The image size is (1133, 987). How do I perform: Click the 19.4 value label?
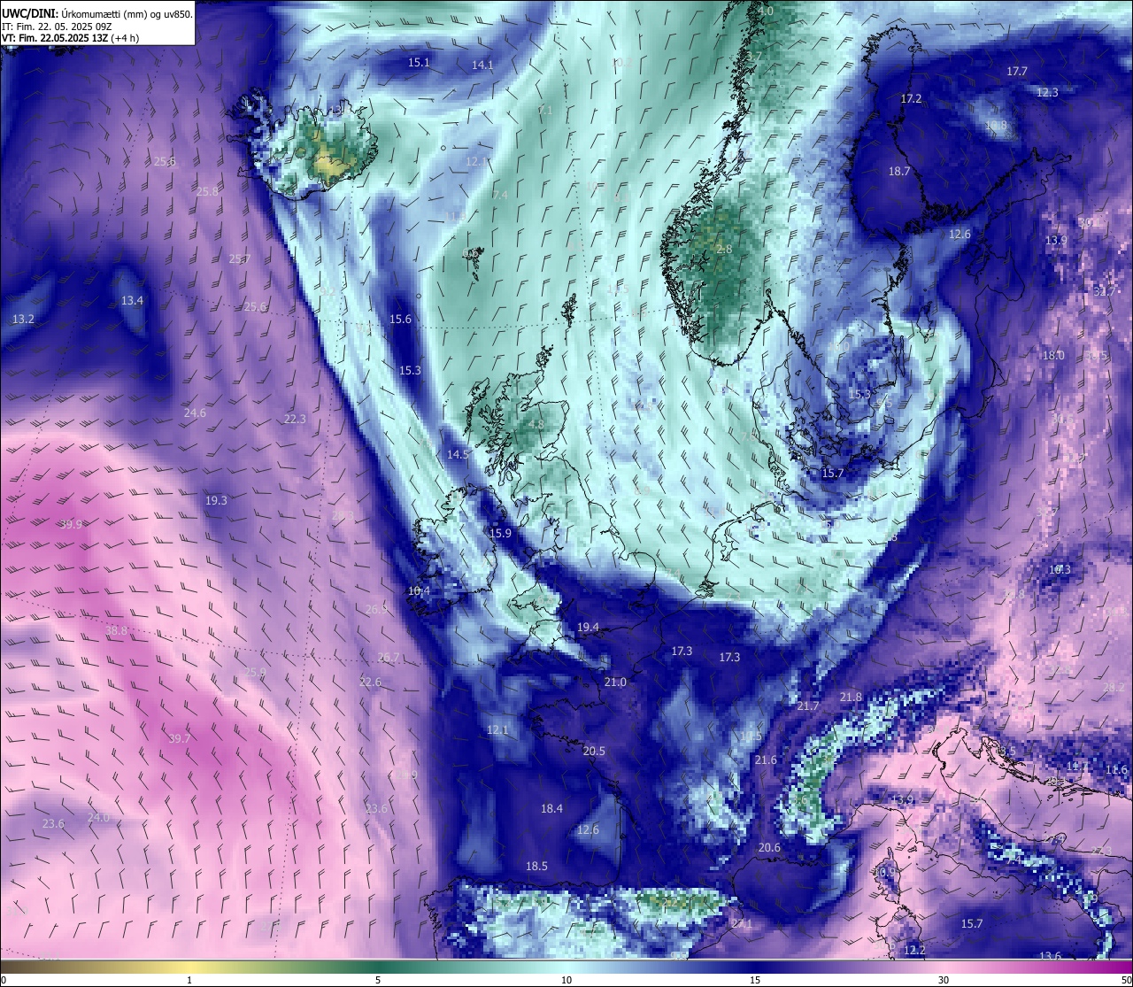(588, 628)
